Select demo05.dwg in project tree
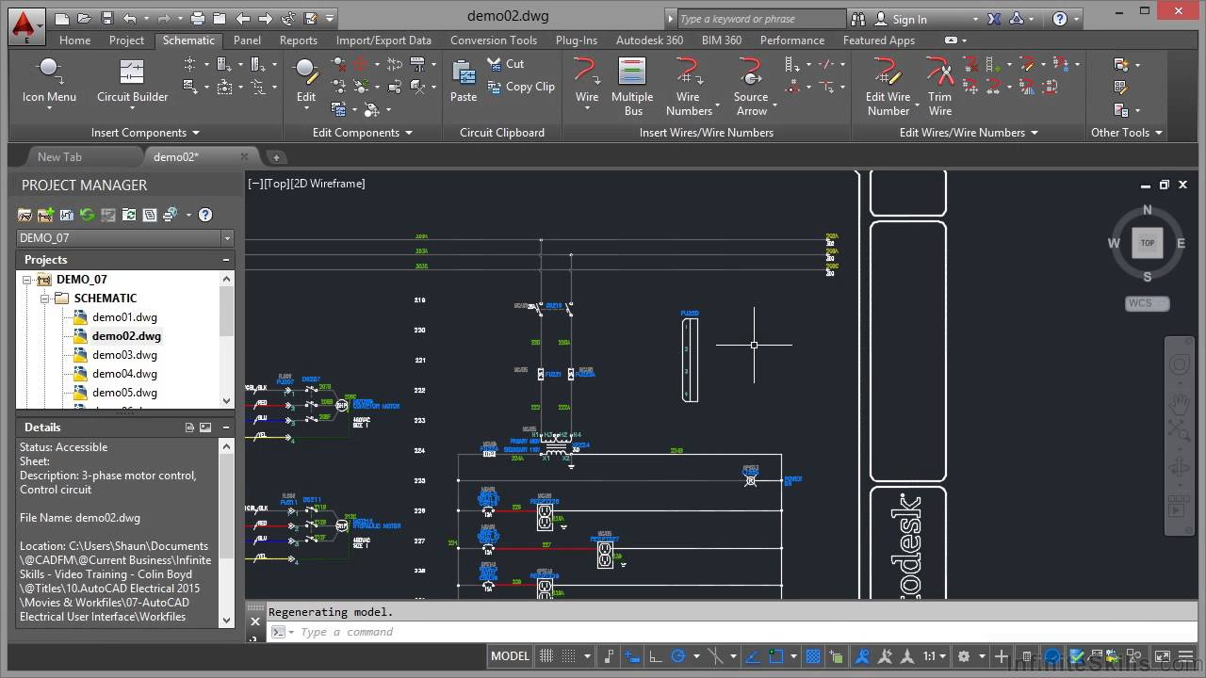The image size is (1206, 678). [124, 393]
